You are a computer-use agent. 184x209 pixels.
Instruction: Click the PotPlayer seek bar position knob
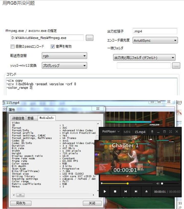pos(127,183)
